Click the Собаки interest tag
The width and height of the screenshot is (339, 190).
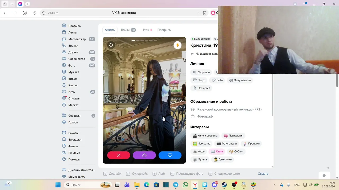[x=236, y=151]
